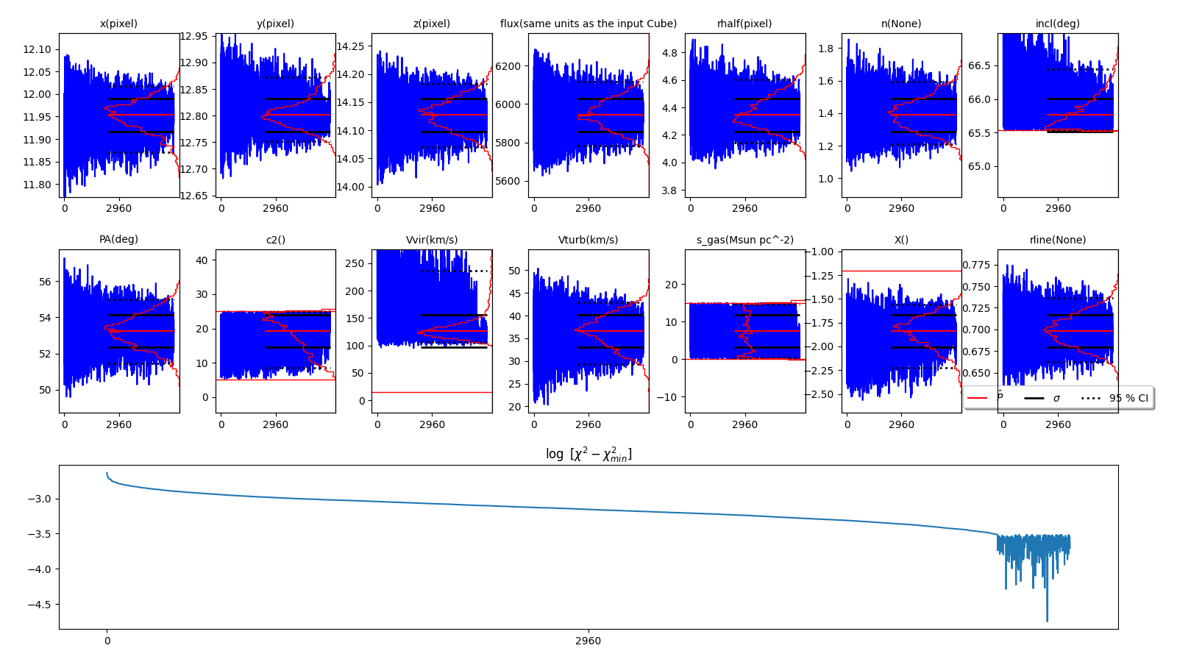Select the z(pixel) panel title
Screen dimensions: 1177x662
pyautogui.click(x=431, y=24)
